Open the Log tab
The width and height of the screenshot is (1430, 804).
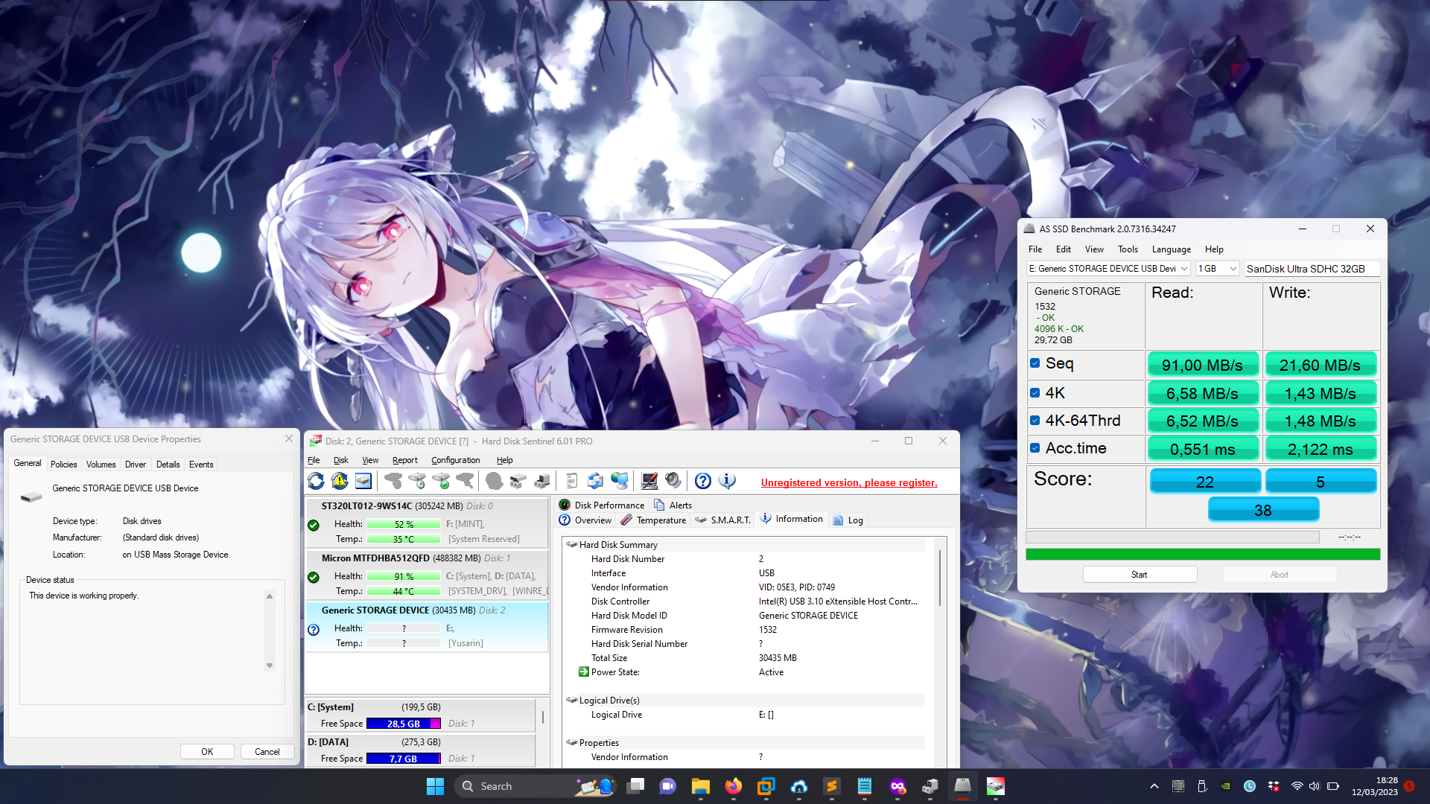pos(848,520)
